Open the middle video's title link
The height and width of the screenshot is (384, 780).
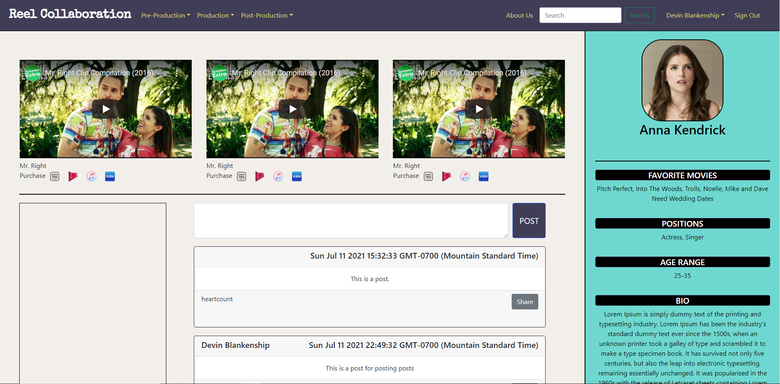tap(286, 73)
